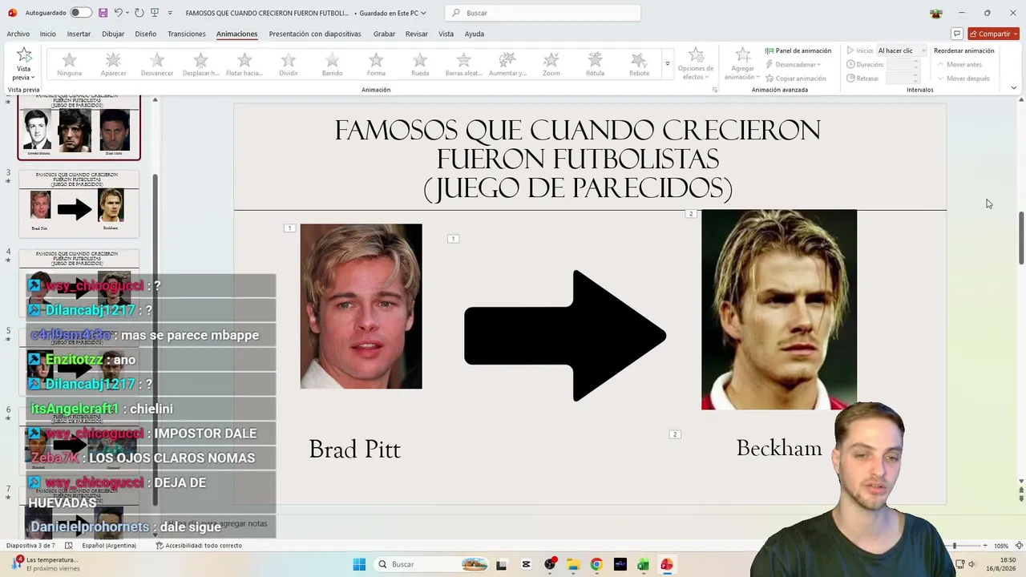Open Google Chrome from the taskbar
Screen dimensions: 1026x577
tap(596, 564)
